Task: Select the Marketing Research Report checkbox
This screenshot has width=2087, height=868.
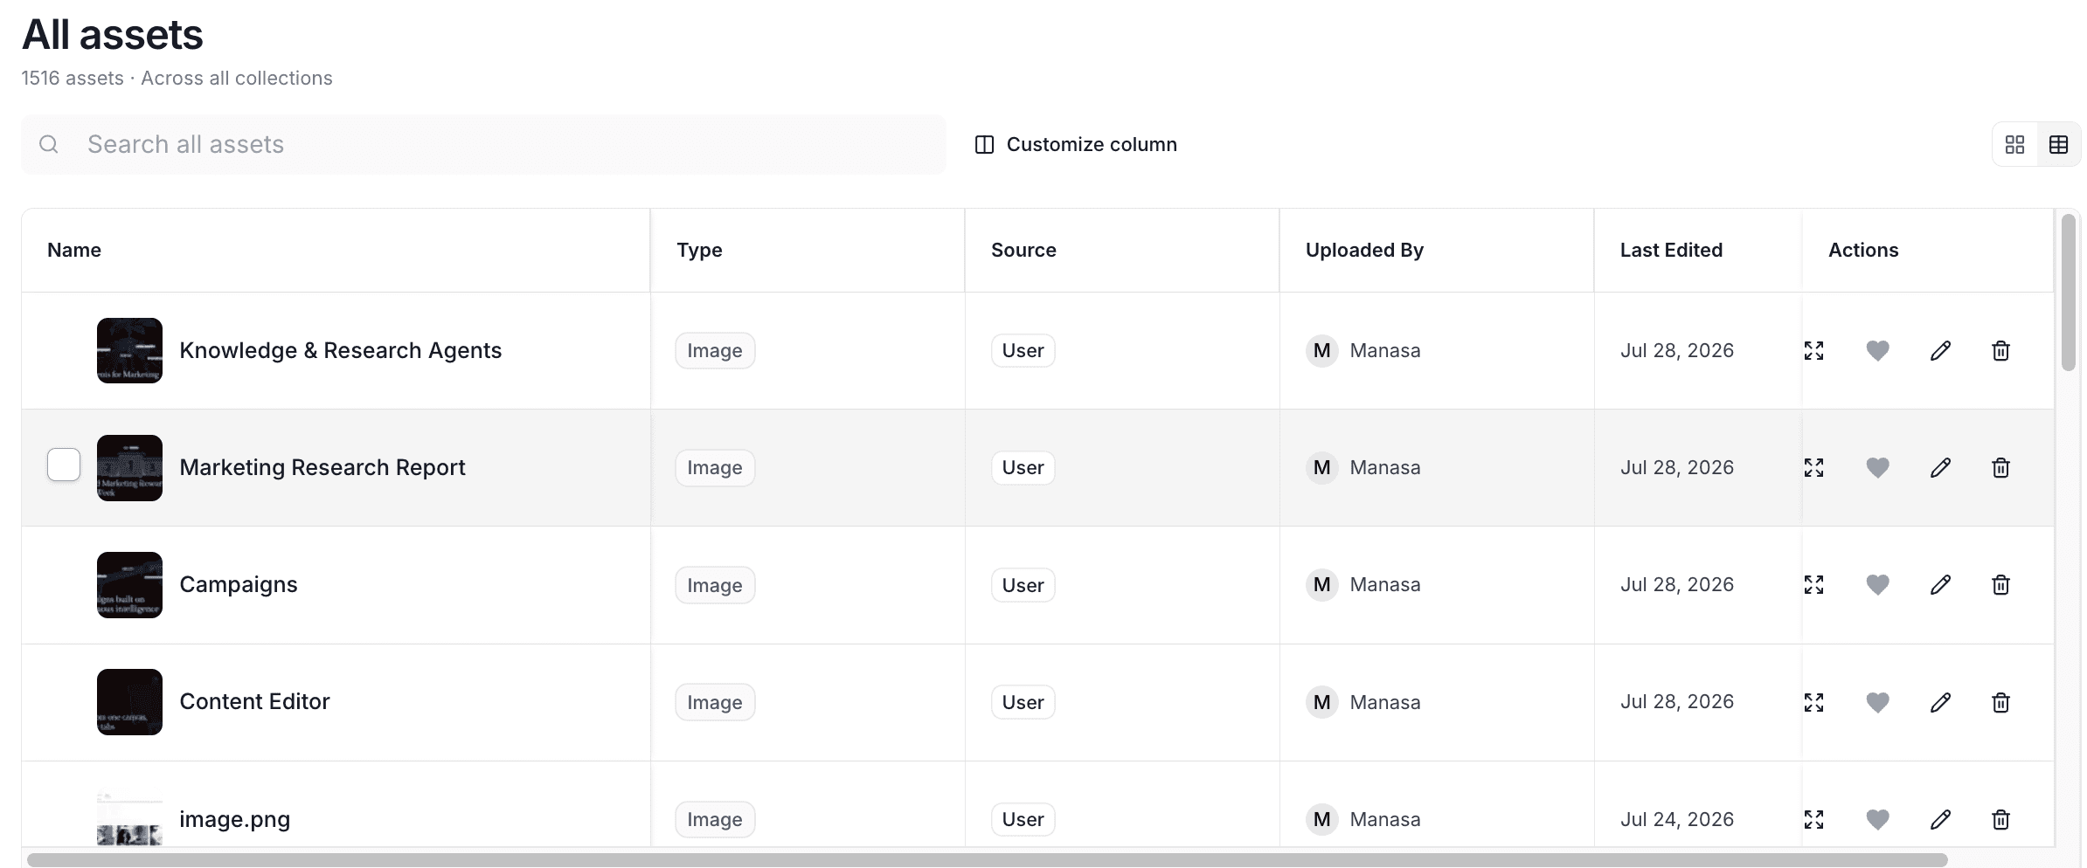Action: point(64,465)
